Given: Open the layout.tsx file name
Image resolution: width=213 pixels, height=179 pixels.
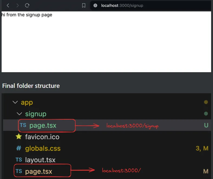Looking at the screenshot, I should coord(40,160).
